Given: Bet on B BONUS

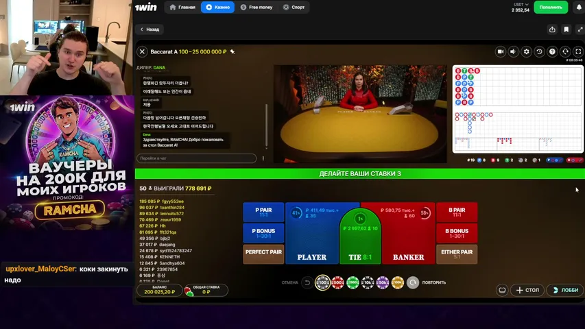Looking at the screenshot, I should pos(457,233).
